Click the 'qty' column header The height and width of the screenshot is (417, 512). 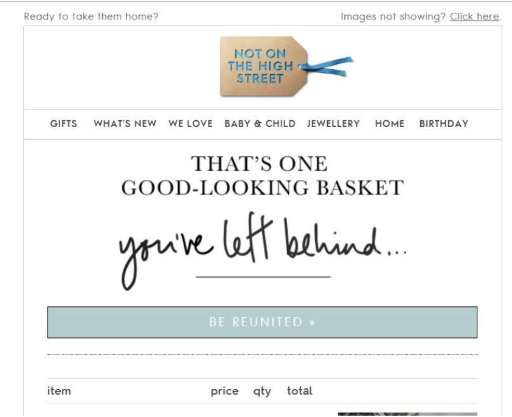(x=262, y=391)
